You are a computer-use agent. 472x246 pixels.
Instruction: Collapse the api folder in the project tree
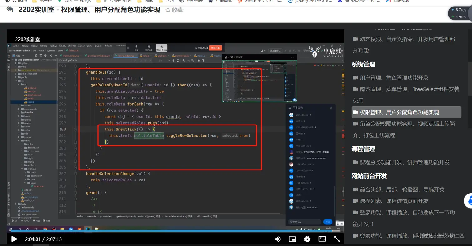[18, 84]
